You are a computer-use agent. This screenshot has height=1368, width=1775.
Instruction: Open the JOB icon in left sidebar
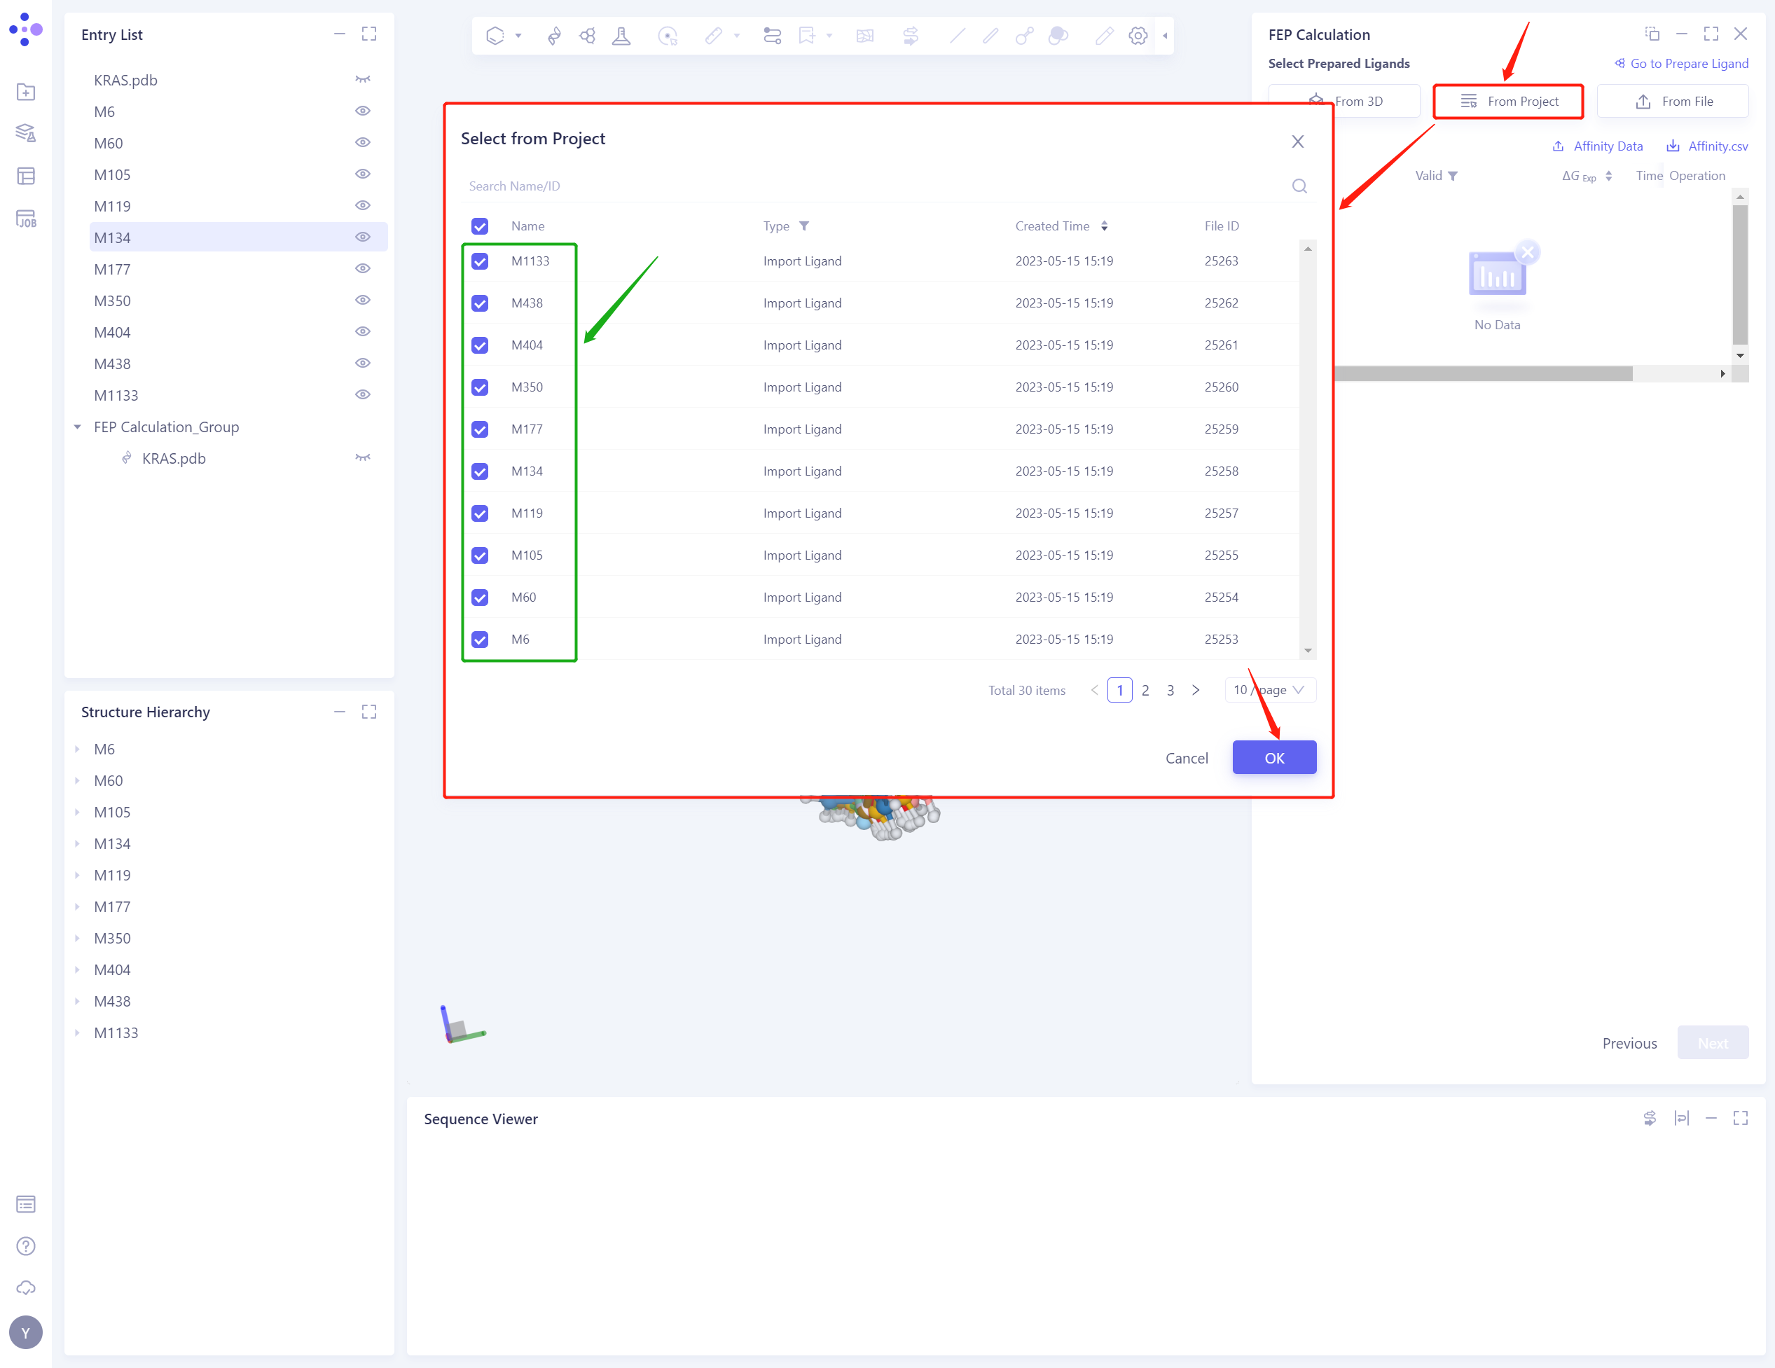(26, 219)
